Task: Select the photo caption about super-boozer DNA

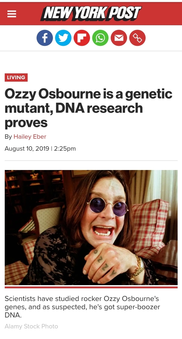Action: coord(83,307)
